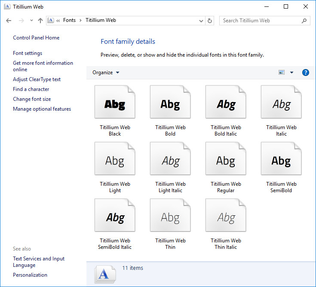Expand the view options dropdown arrow
The height and width of the screenshot is (287, 316).
[x=291, y=73]
